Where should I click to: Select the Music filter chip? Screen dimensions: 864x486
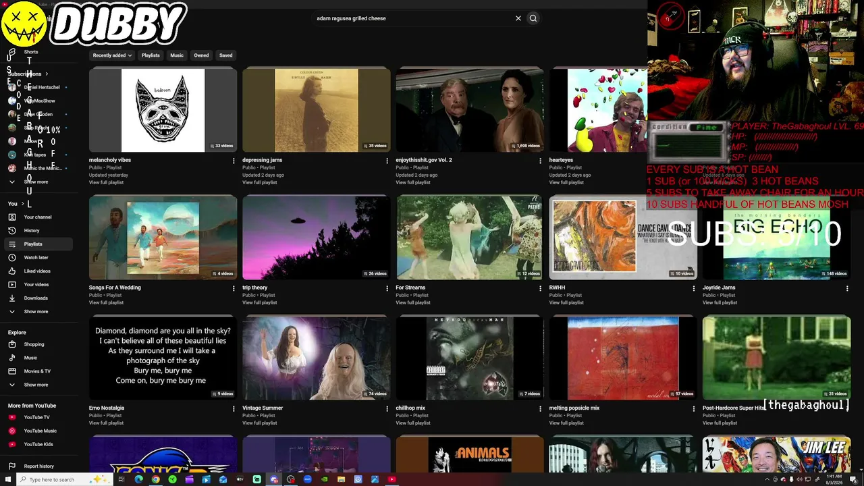tap(177, 55)
